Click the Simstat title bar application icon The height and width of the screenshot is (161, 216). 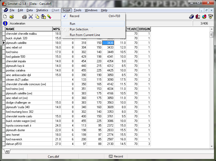pos(4,4)
